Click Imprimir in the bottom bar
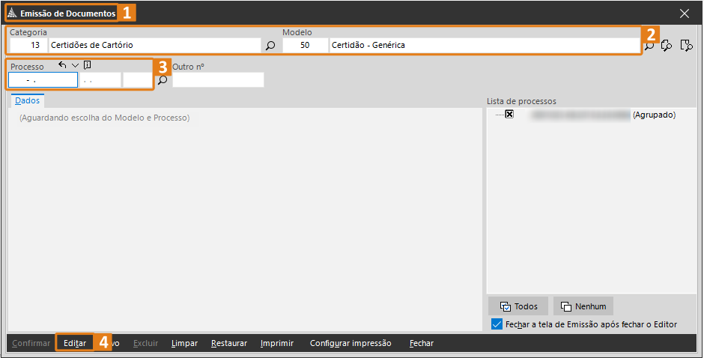Image resolution: width=704 pixels, height=358 pixels. point(277,343)
